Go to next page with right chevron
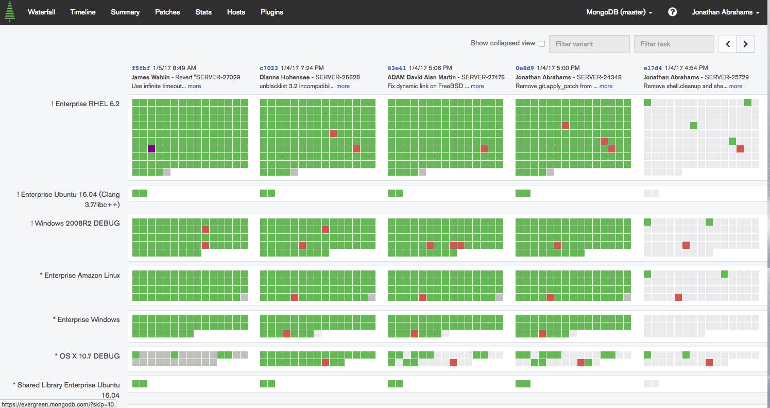Viewport: 770px width, 408px height. coord(746,44)
